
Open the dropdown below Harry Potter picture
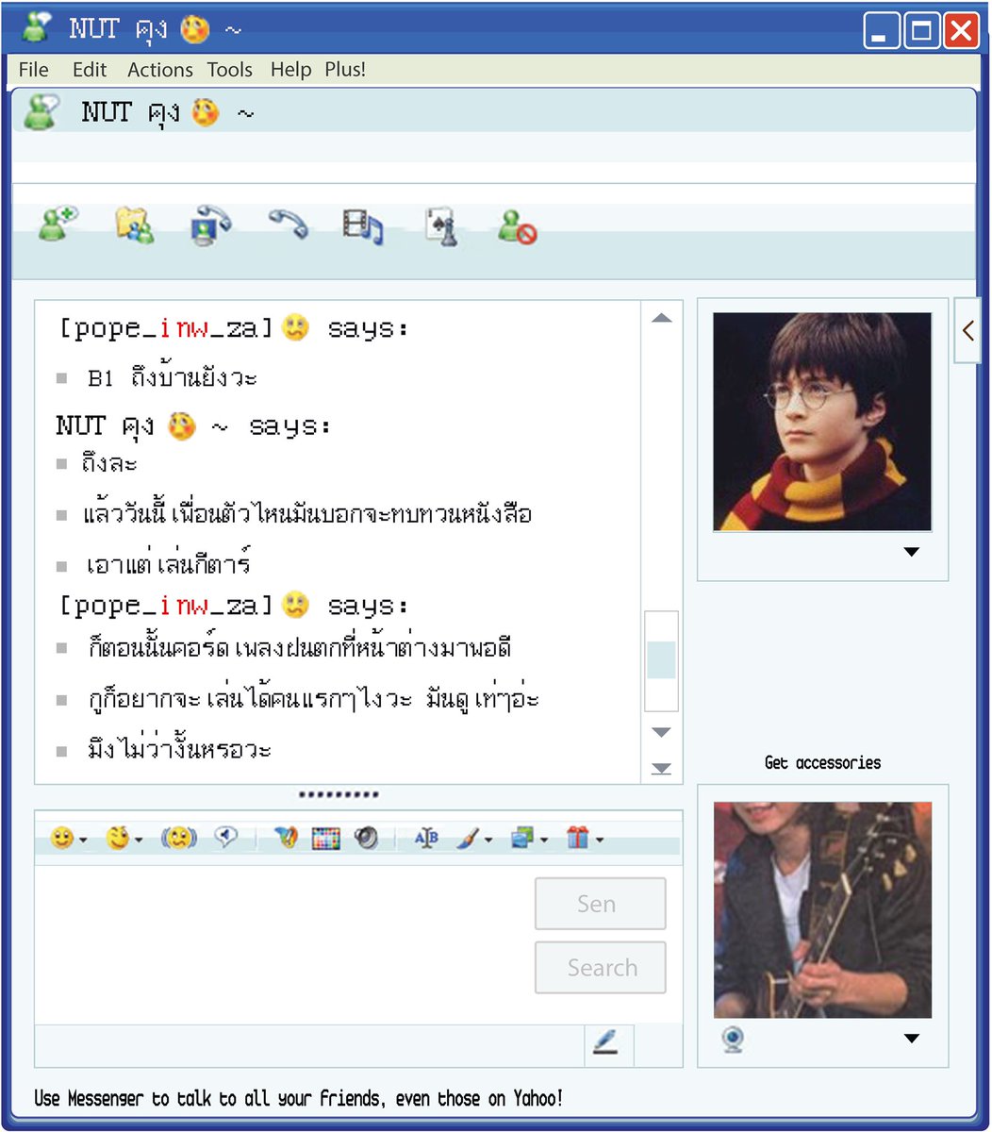(x=911, y=552)
